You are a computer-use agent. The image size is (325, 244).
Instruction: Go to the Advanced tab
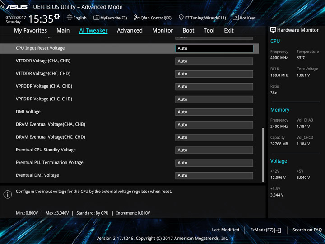click(x=130, y=31)
